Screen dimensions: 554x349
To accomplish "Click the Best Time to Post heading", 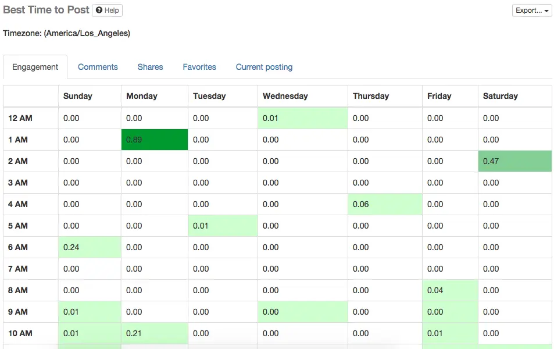I will coord(47,10).
